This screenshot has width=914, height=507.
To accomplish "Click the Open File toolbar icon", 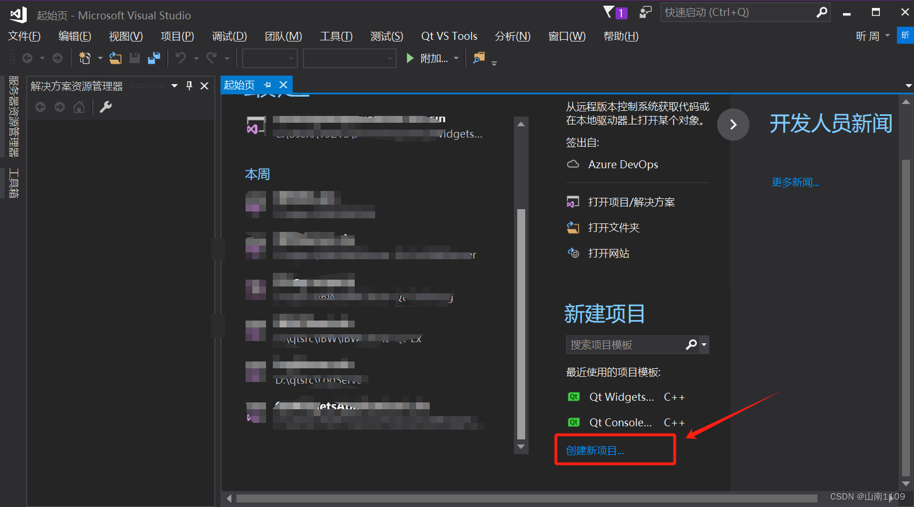I will point(115,58).
